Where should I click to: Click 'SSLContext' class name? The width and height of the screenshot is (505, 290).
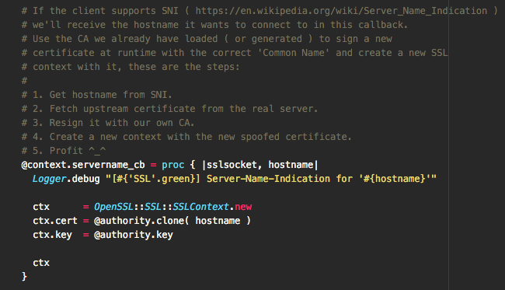[x=200, y=207]
